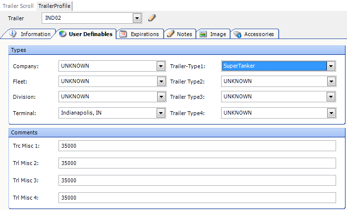Click the Trl Misc 4 input field

tap(197, 198)
